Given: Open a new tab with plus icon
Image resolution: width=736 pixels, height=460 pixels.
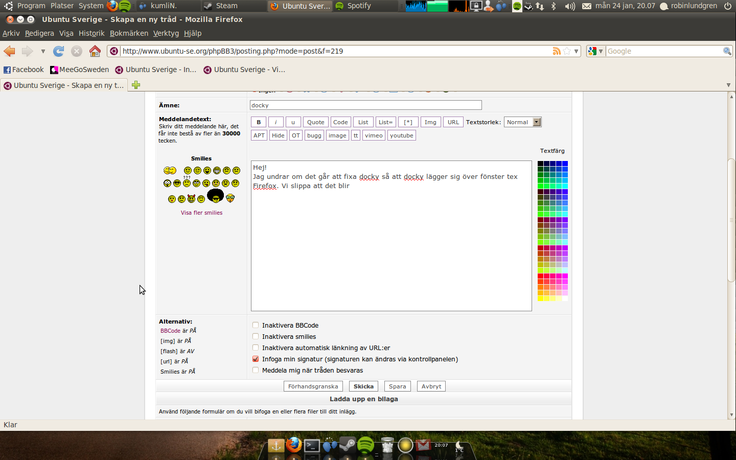Looking at the screenshot, I should tap(136, 85).
